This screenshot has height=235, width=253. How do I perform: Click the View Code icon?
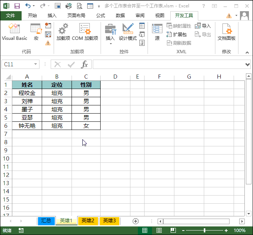tap(142, 34)
